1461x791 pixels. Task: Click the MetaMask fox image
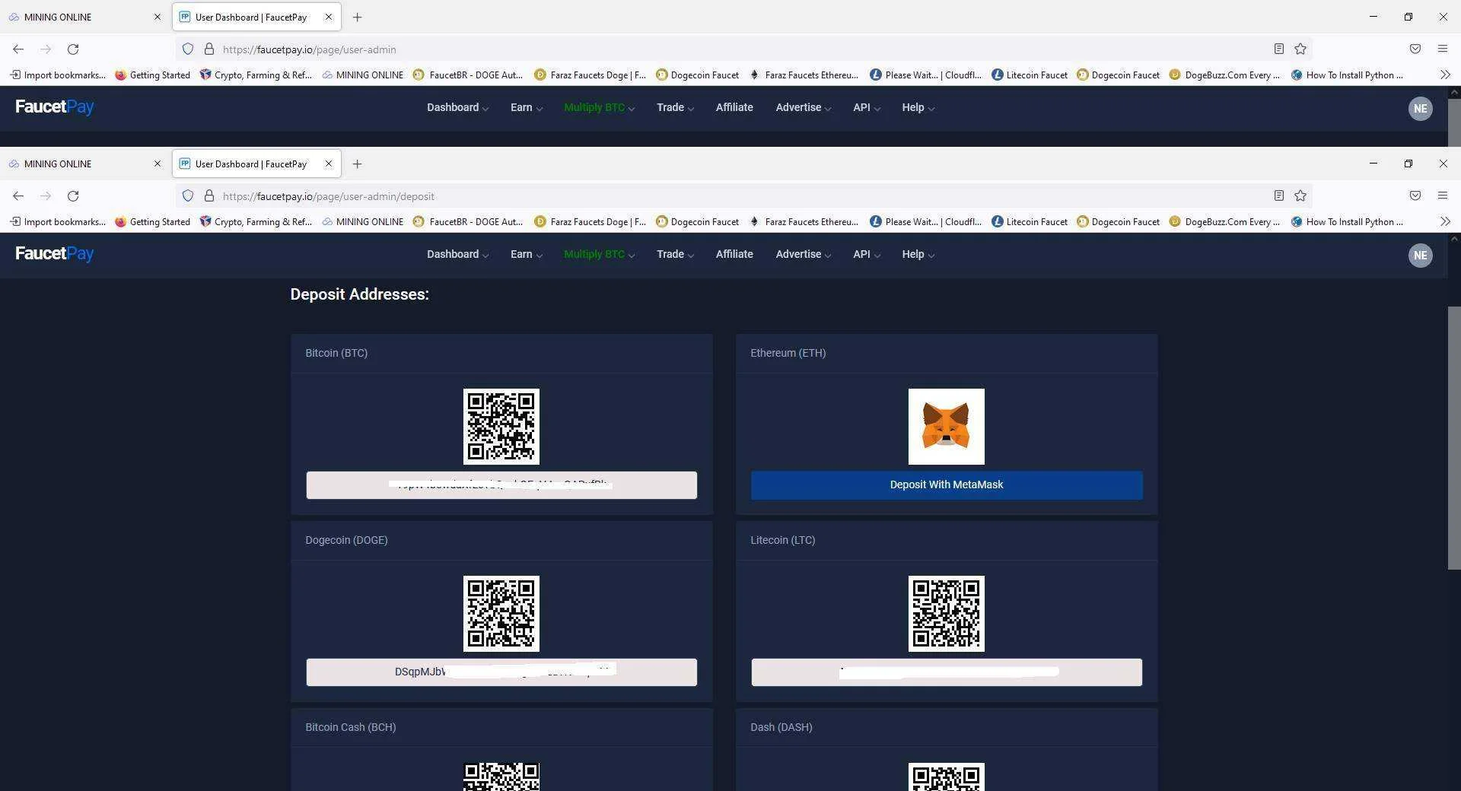coord(946,427)
